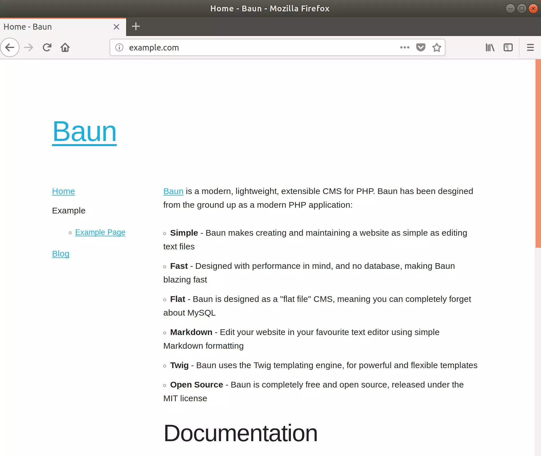Open the Firefox hamburger menu

coord(530,47)
